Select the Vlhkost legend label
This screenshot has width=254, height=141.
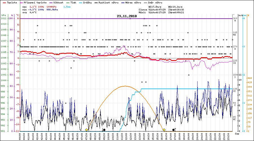pos(58,3)
